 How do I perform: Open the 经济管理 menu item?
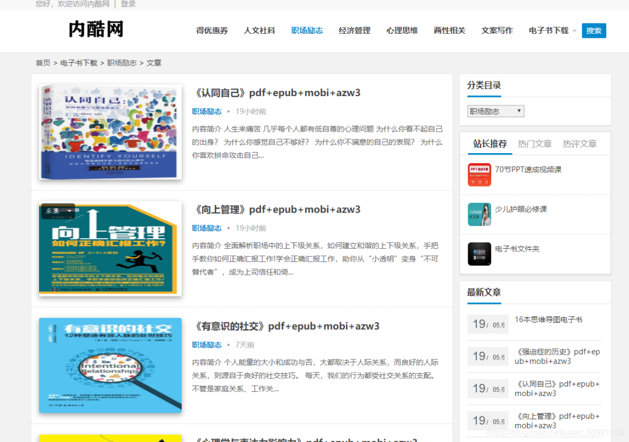(x=355, y=30)
